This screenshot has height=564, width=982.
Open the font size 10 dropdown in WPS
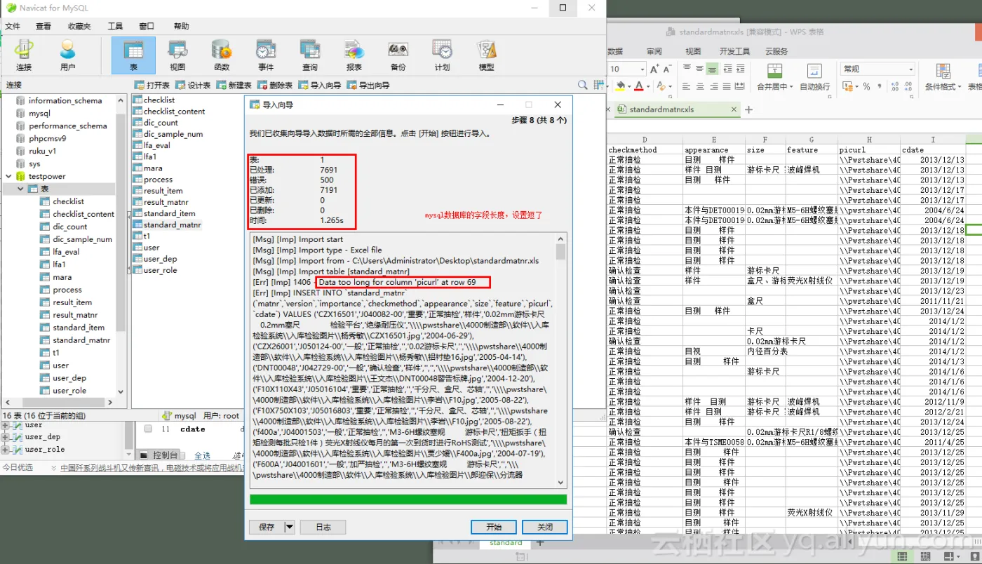[x=642, y=69]
